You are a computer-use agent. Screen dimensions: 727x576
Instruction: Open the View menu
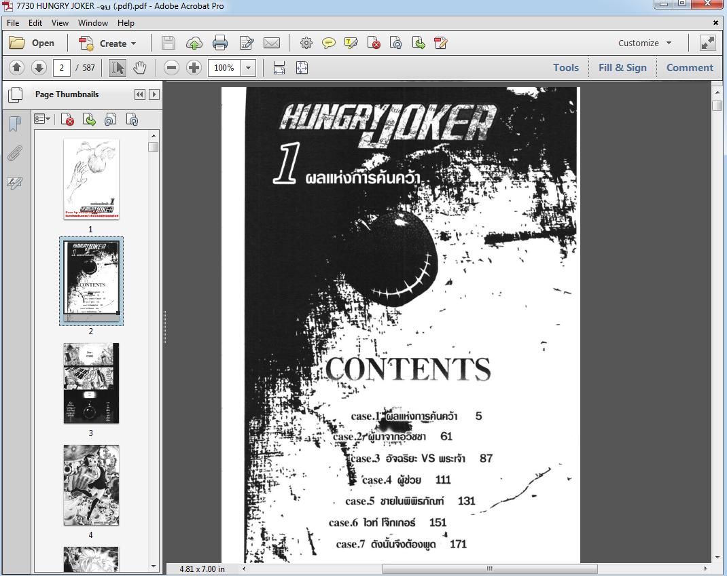[x=60, y=22]
